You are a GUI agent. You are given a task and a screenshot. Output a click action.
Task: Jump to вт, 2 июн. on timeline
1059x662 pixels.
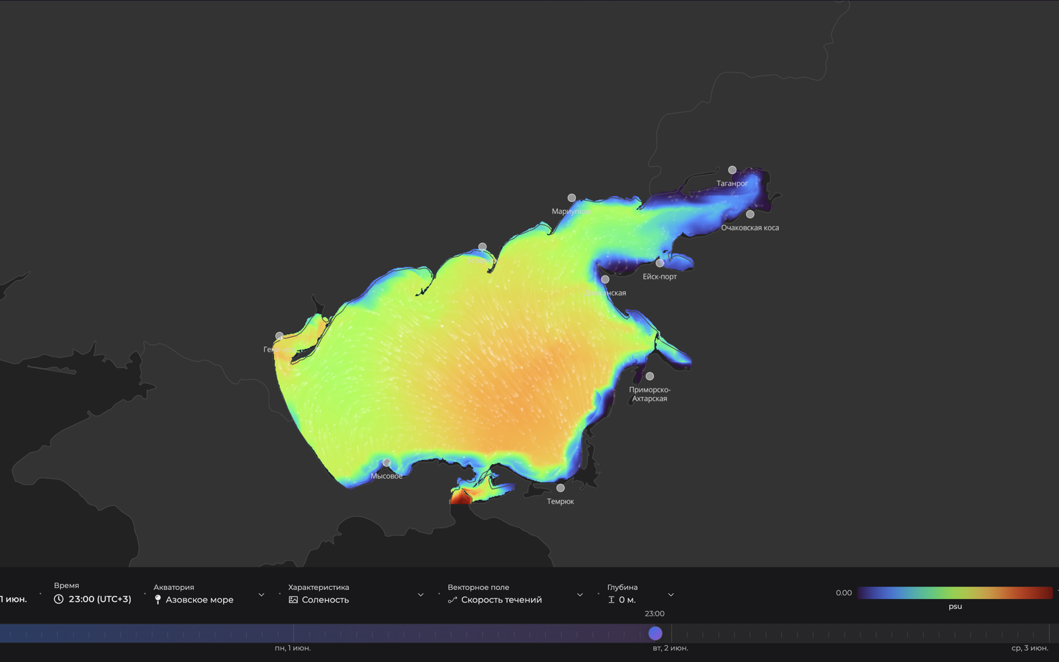(670, 648)
